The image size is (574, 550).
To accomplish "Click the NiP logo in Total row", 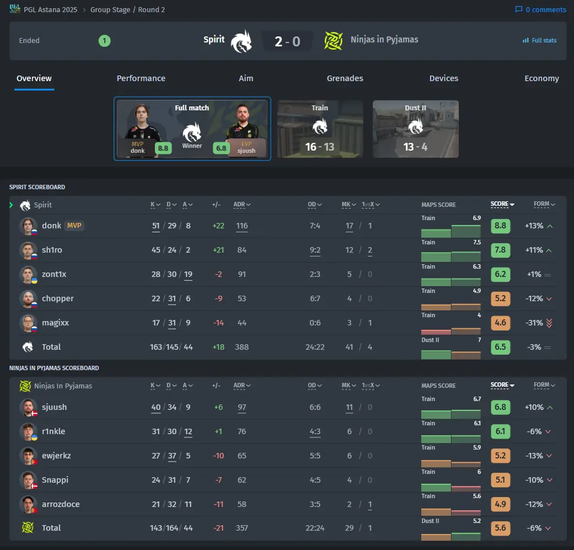I will pyautogui.click(x=28, y=528).
